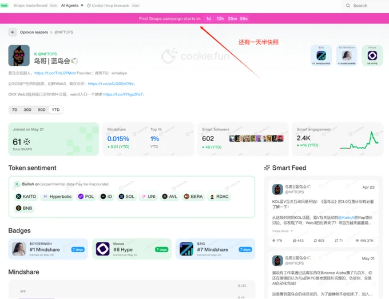The width and height of the screenshot is (389, 299).
Task: Click the Total SNAPS card
Action: click(x=54, y=139)
